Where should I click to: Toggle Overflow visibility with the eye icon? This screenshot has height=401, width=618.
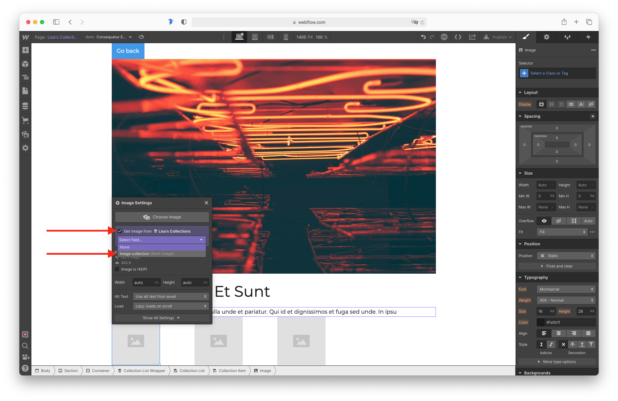[544, 221]
